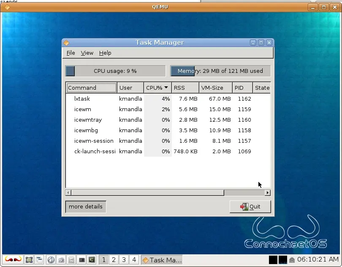
Task: Click the 67.0 MB VM-Size value
Action: click(220, 99)
